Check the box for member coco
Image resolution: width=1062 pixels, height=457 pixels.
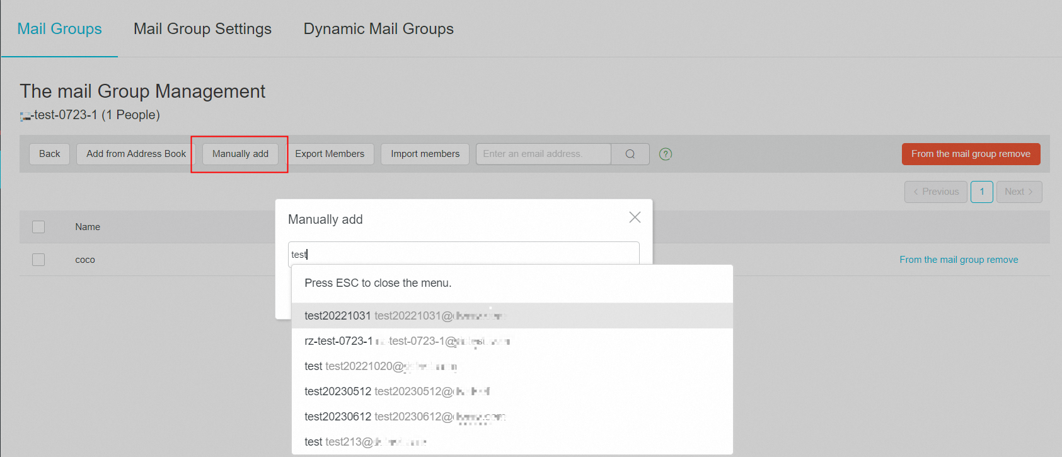click(38, 260)
